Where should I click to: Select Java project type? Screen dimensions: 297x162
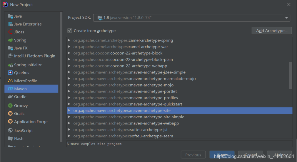tap(31, 16)
